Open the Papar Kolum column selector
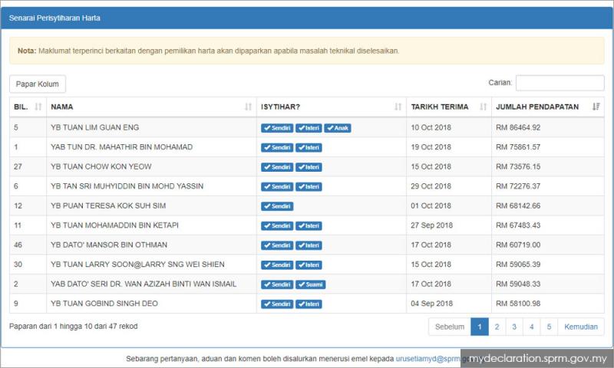 click(x=38, y=84)
